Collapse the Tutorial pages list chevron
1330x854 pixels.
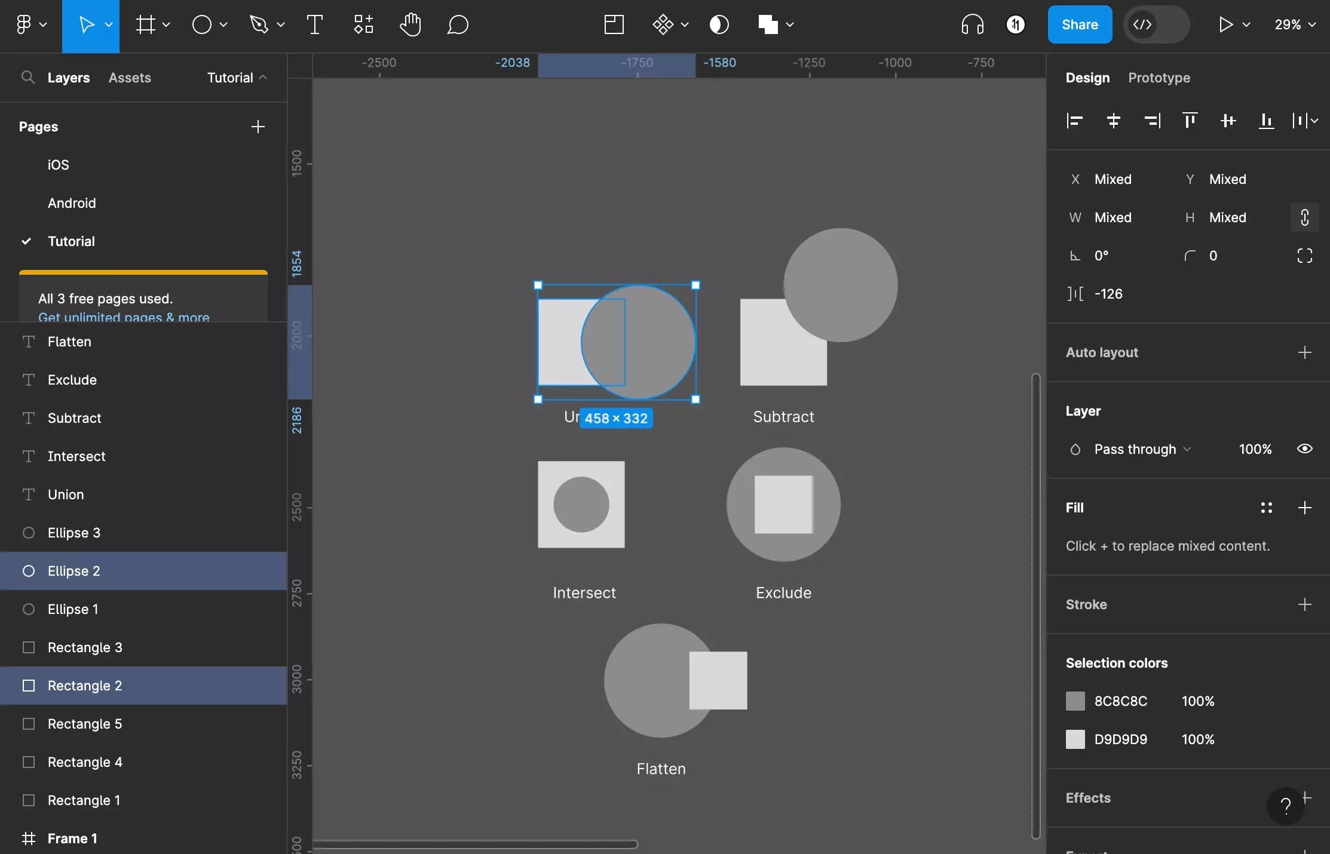tap(263, 78)
